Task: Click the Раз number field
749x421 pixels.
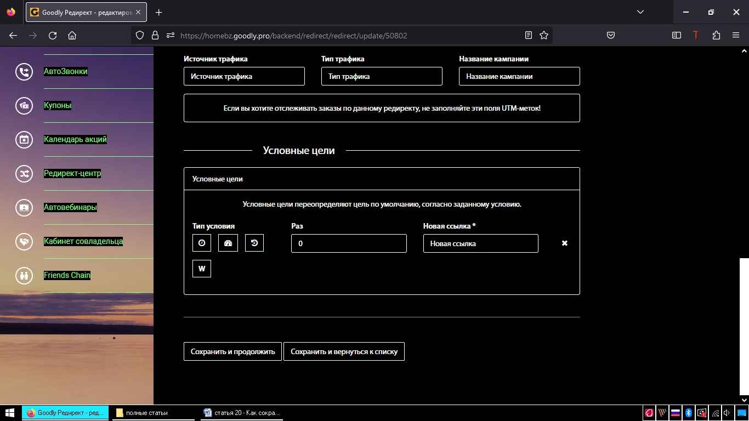Action: coord(349,243)
